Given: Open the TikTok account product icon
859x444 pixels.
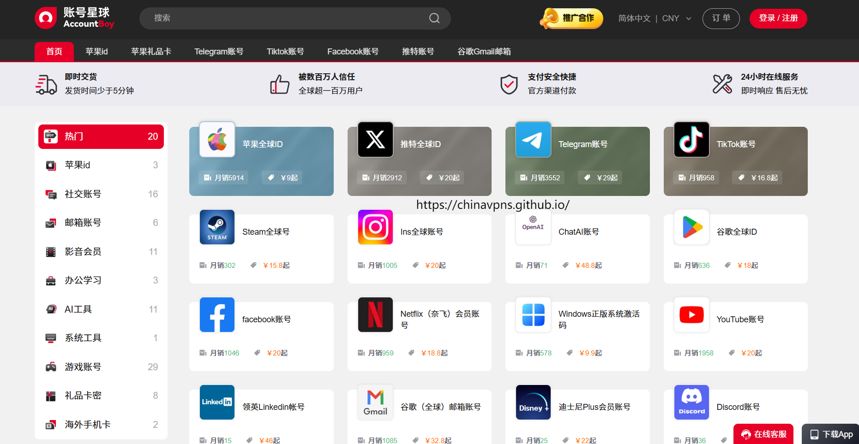Looking at the screenshot, I should tap(691, 139).
